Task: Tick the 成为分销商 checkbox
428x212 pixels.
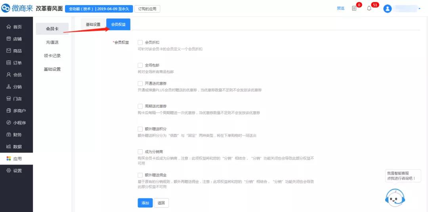Action: 140,152
